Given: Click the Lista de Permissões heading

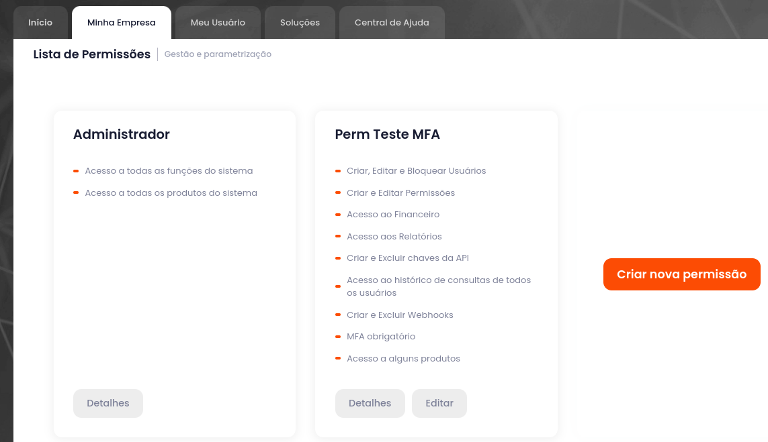Looking at the screenshot, I should pos(92,54).
